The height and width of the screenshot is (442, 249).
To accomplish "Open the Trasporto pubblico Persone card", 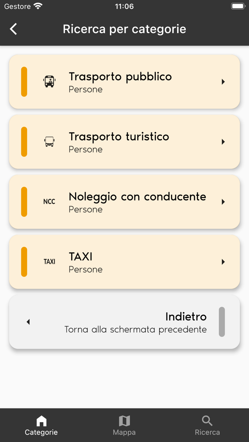I will pyautogui.click(x=124, y=81).
